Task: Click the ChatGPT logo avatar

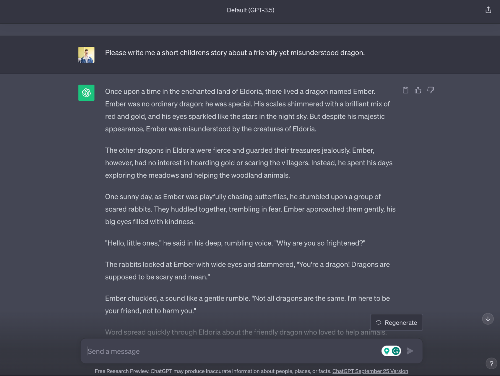Action: (x=86, y=93)
